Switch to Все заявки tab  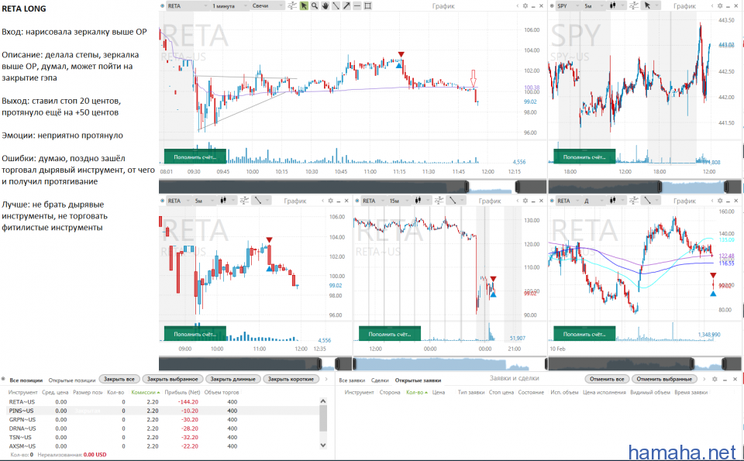coord(350,380)
